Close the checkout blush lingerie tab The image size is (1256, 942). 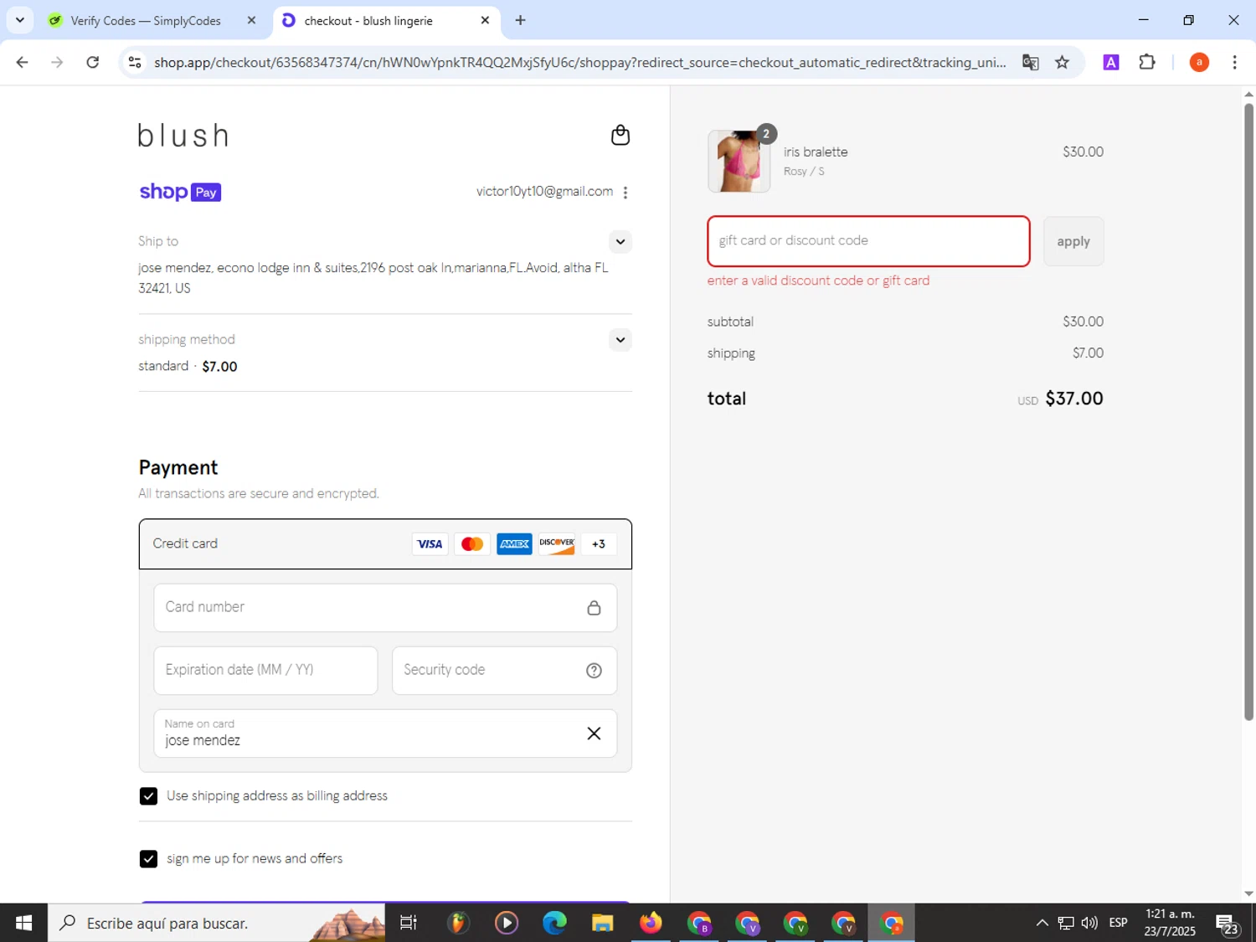[x=485, y=21]
